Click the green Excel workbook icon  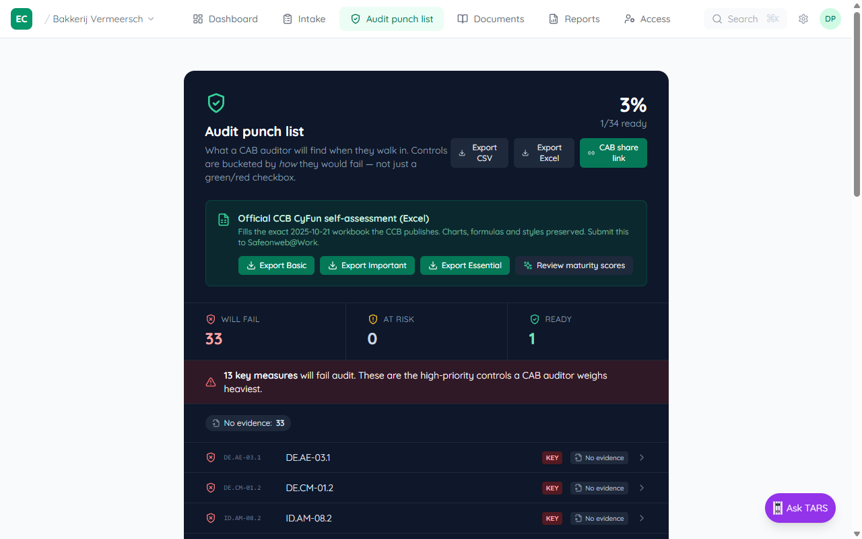[x=223, y=220]
